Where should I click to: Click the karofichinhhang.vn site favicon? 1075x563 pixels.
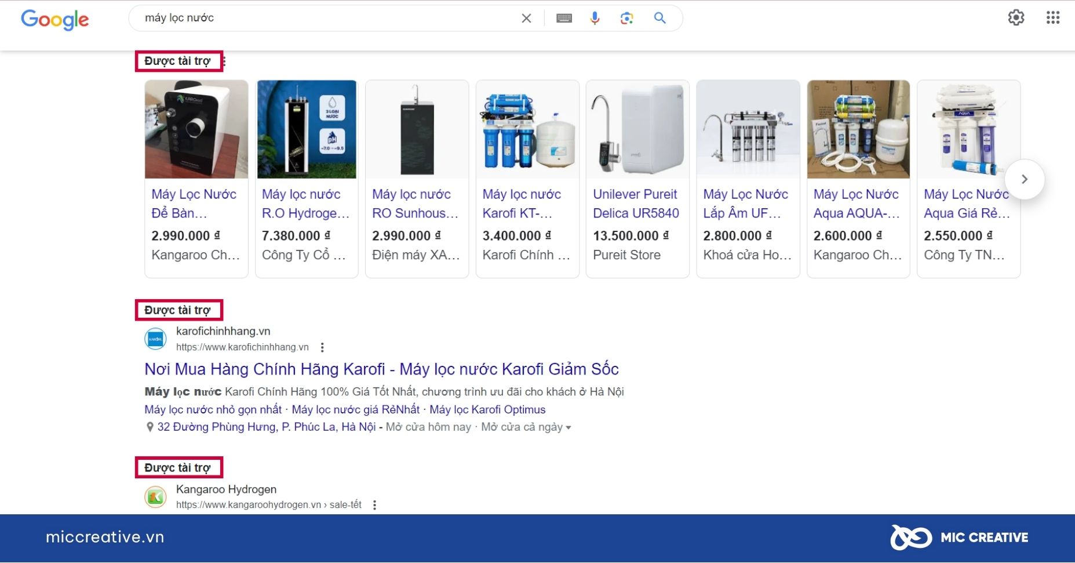tap(155, 339)
